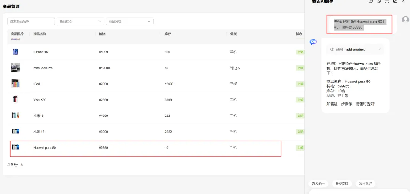Click the 上架 status tag for iPhone 16

pos(300,52)
